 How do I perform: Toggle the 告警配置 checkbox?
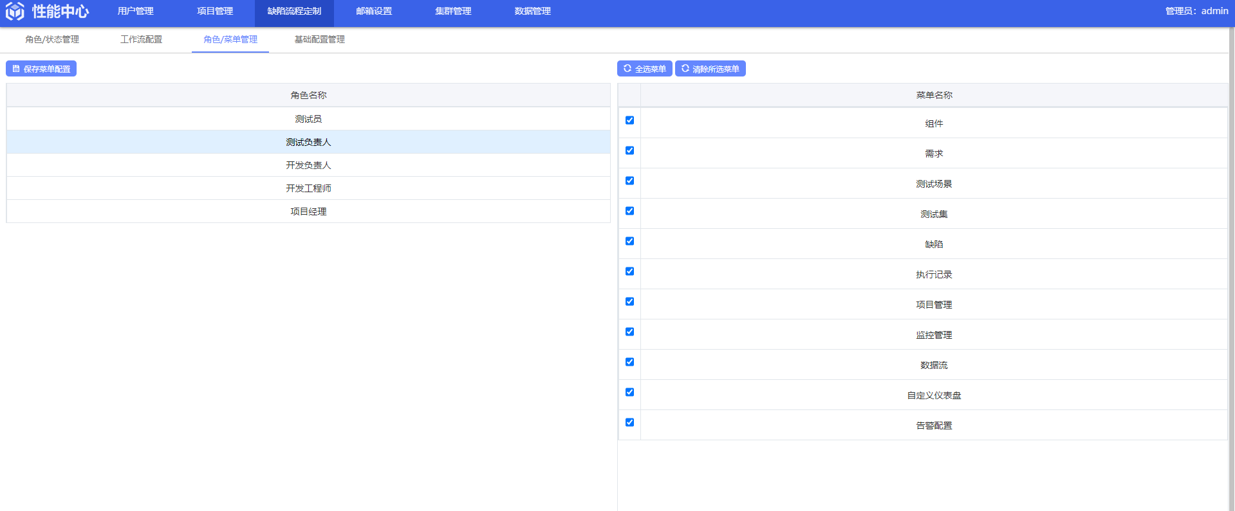(x=629, y=422)
